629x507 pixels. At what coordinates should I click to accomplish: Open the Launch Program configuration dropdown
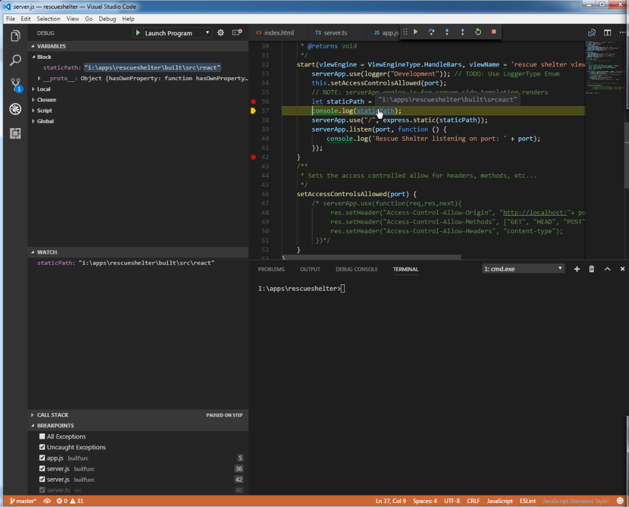[177, 33]
